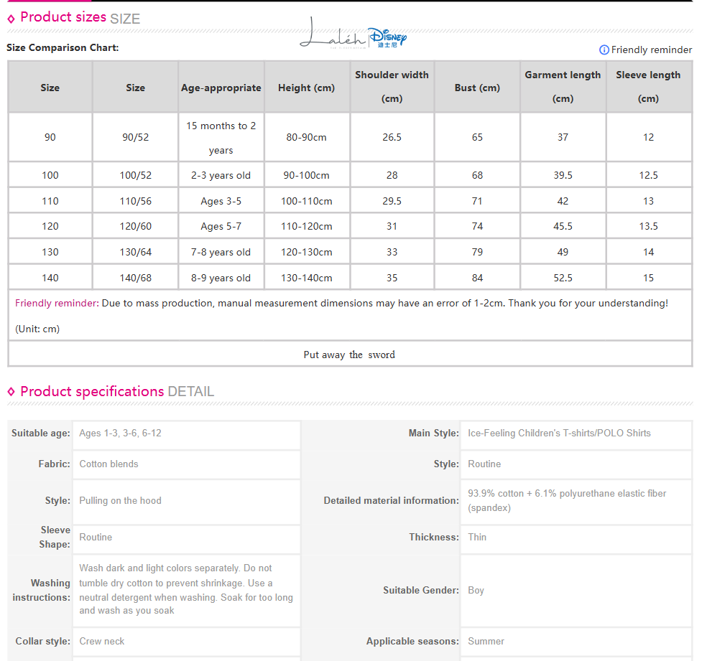Click the '(Unit: cm)' note
Screen dimensions: 707x661
[37, 329]
